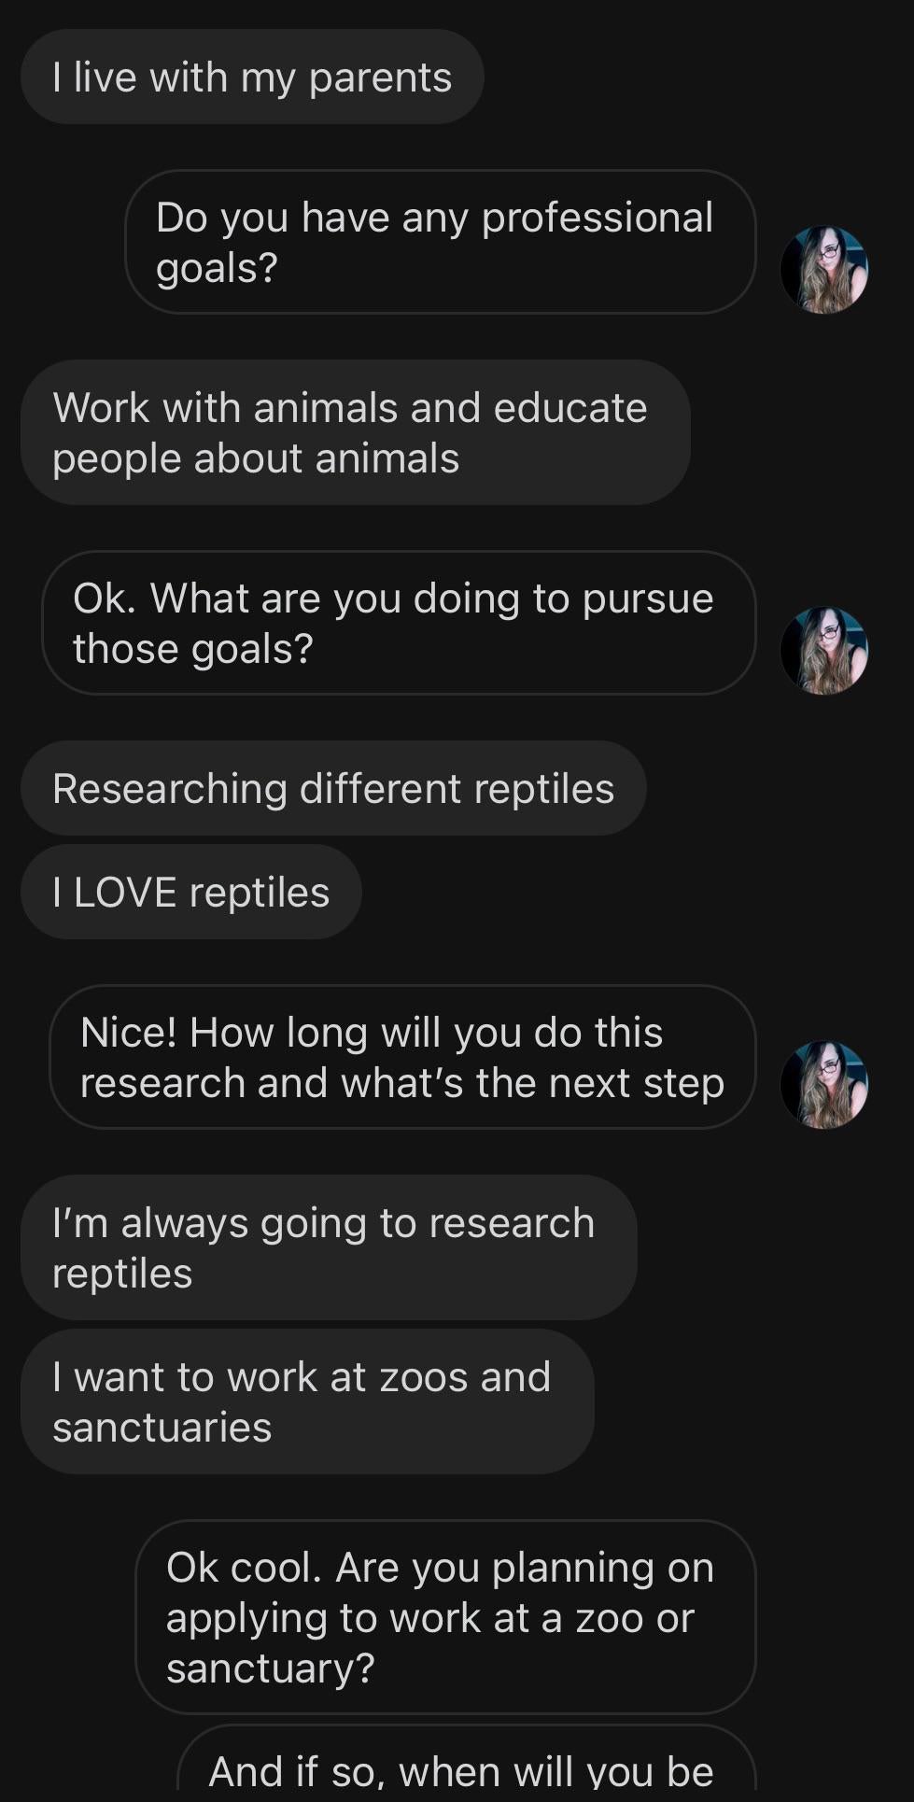Click the word "educate" in the animals message
Viewport: 914px width, 1802px height.
click(569, 408)
